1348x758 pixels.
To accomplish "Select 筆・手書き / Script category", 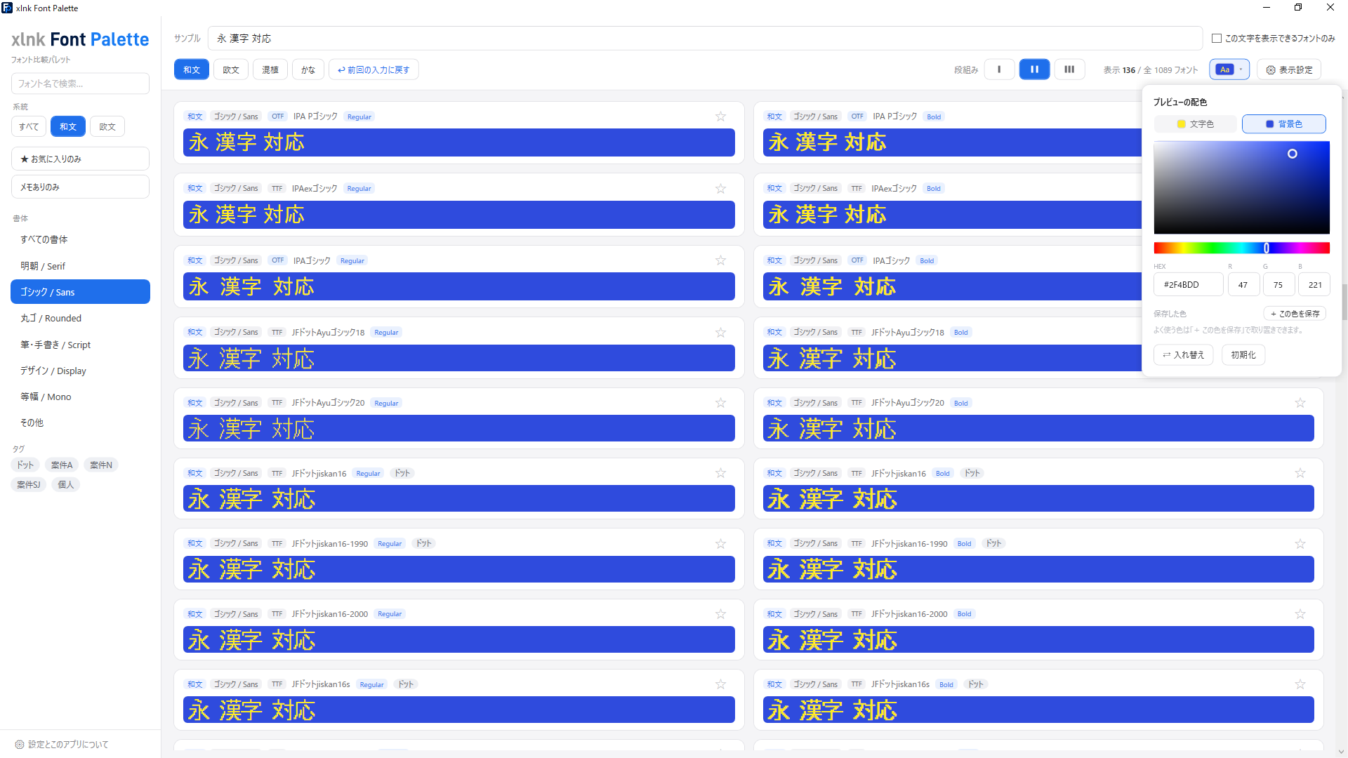I will point(80,345).
